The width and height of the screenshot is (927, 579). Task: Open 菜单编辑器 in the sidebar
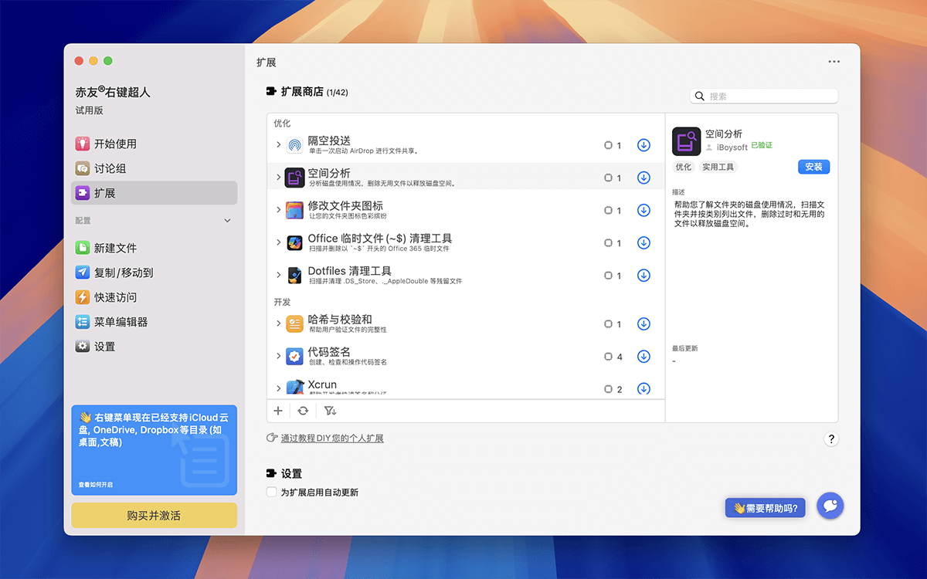[154, 322]
